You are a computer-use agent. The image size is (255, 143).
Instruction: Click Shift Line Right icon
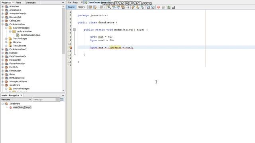point(153,7)
